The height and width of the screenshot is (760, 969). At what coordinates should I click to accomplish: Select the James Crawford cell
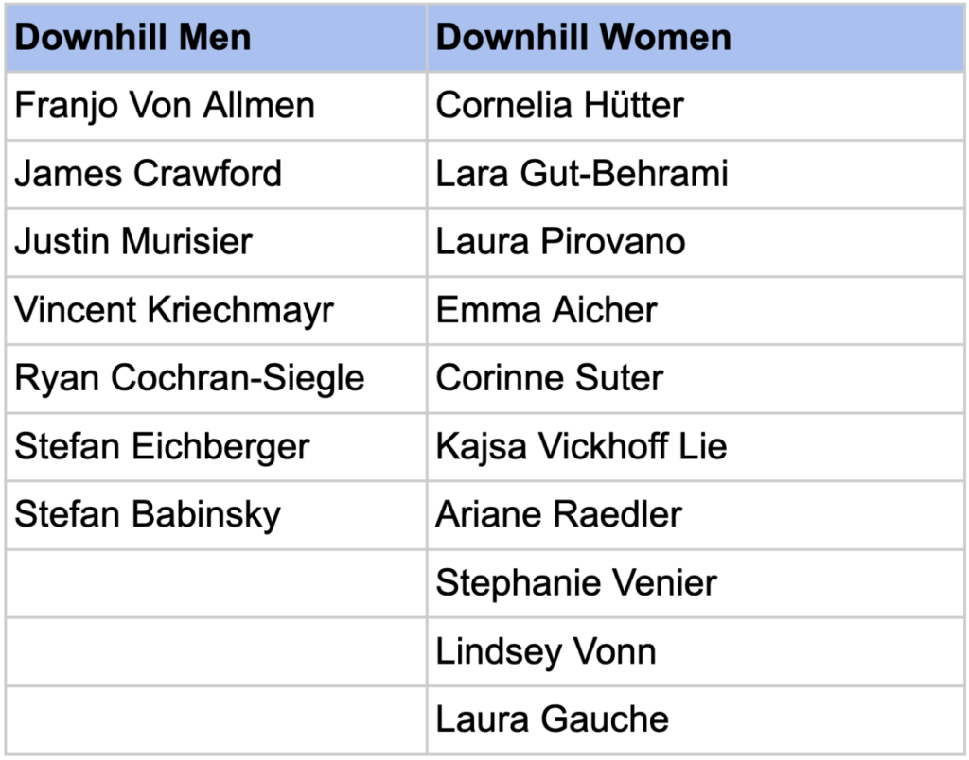coord(149,174)
